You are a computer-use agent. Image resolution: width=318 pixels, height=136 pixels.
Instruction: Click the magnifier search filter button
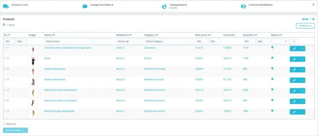[x=294, y=42]
